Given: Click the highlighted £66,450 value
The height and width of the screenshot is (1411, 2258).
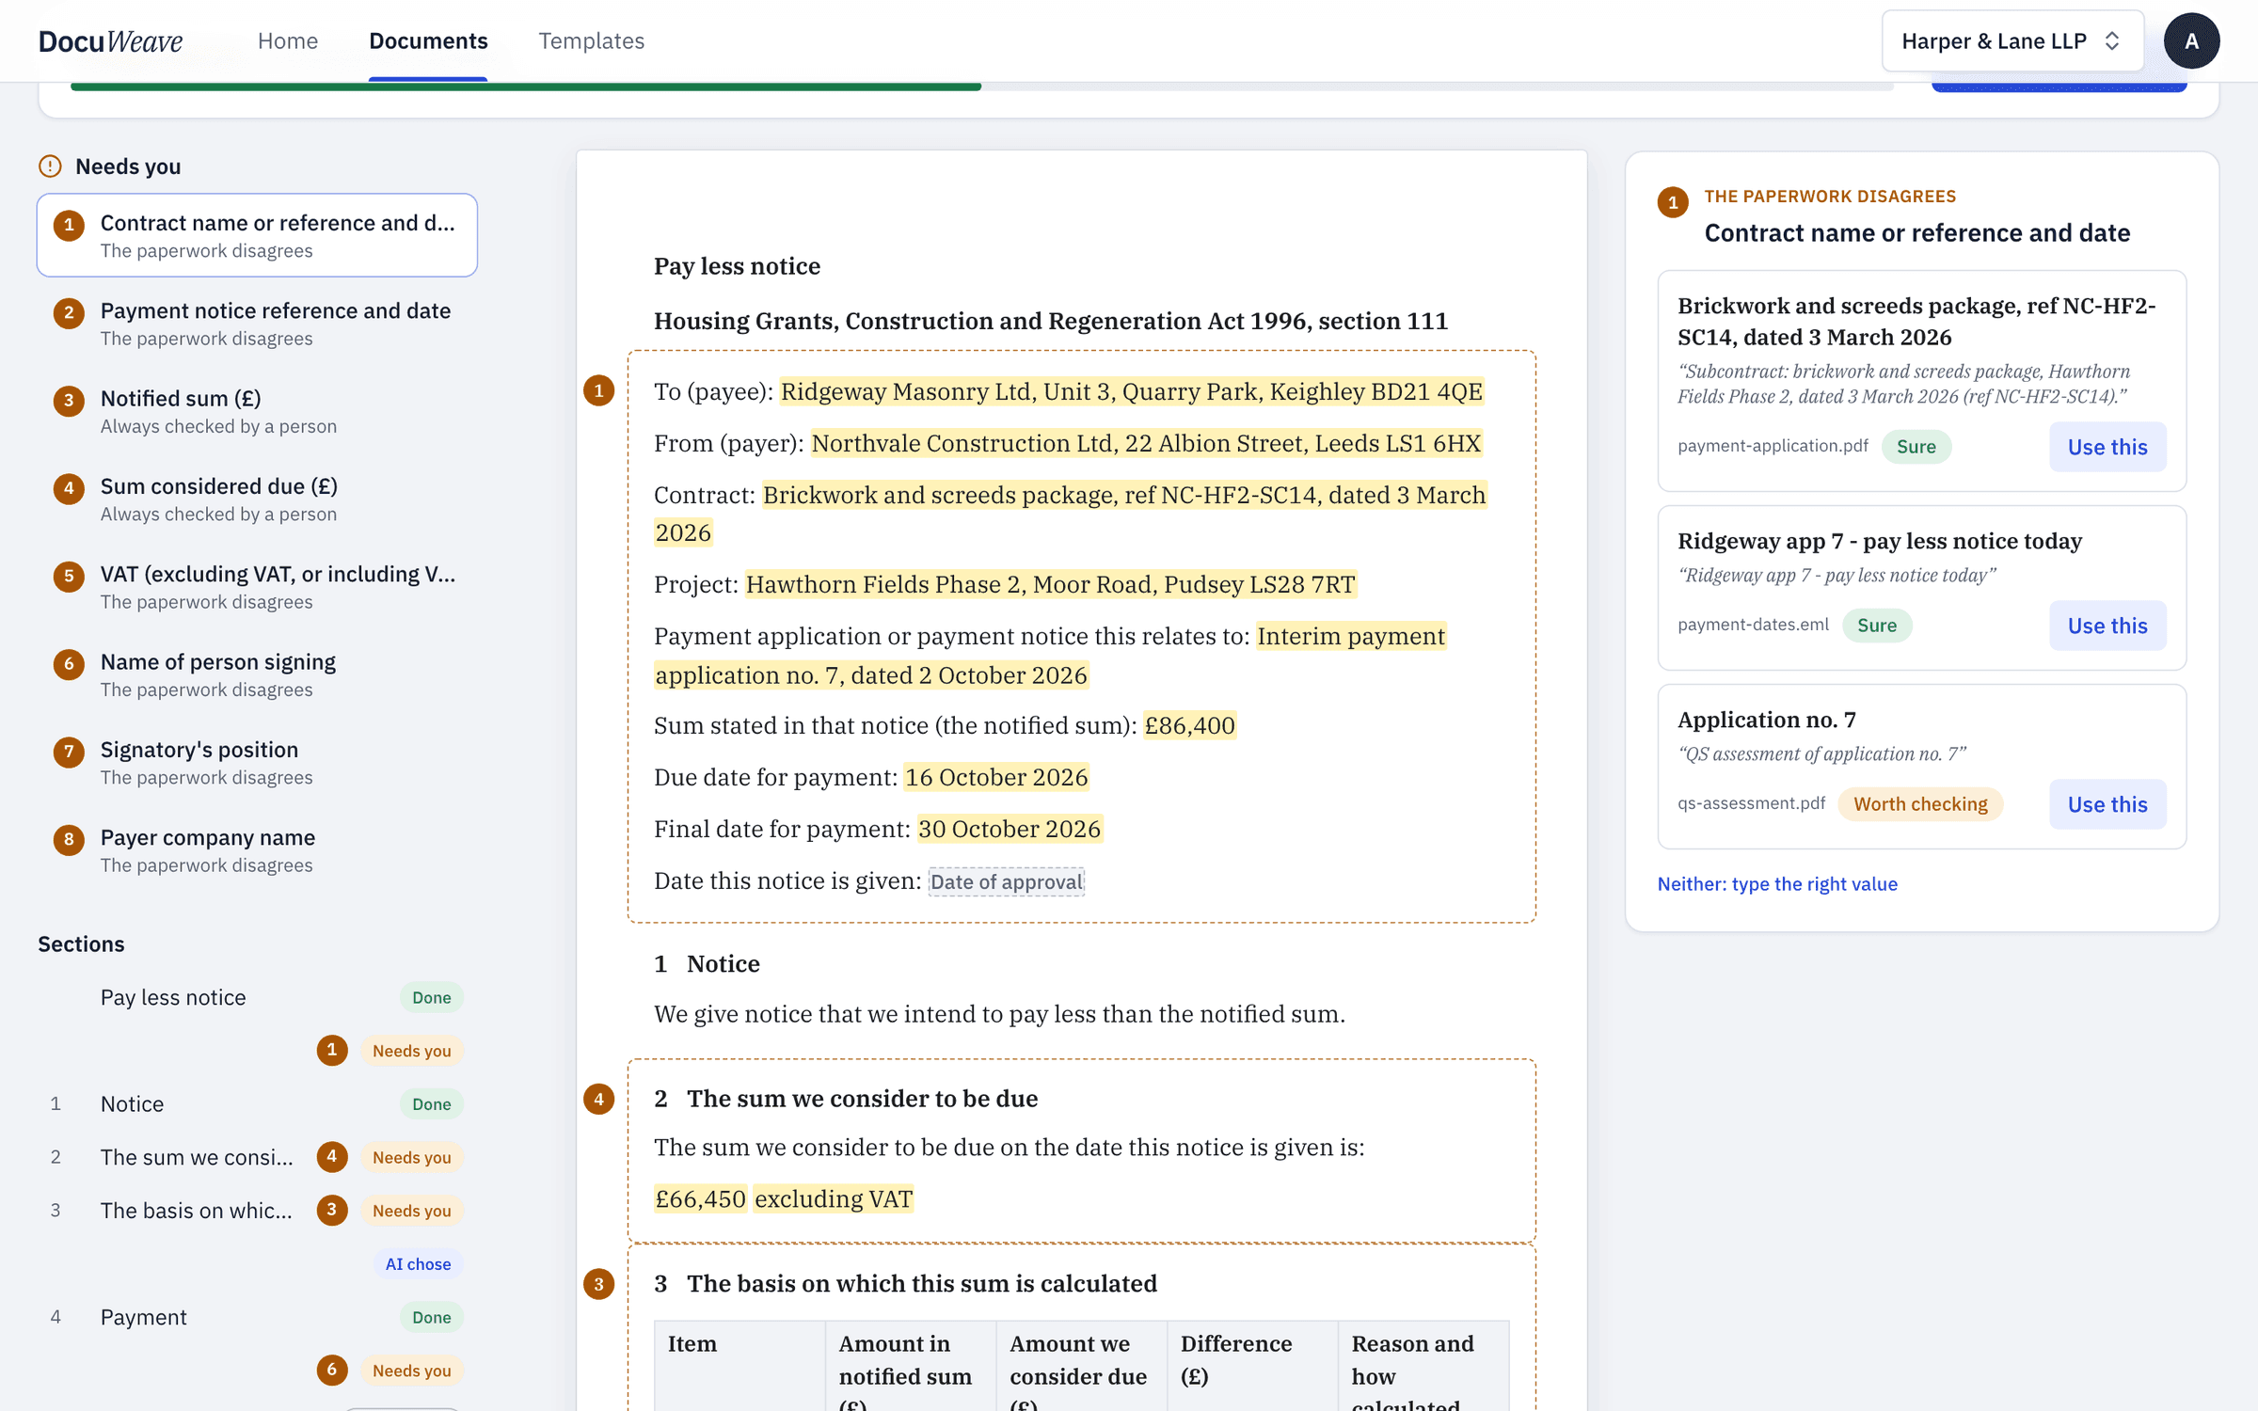Looking at the screenshot, I should pos(700,1198).
